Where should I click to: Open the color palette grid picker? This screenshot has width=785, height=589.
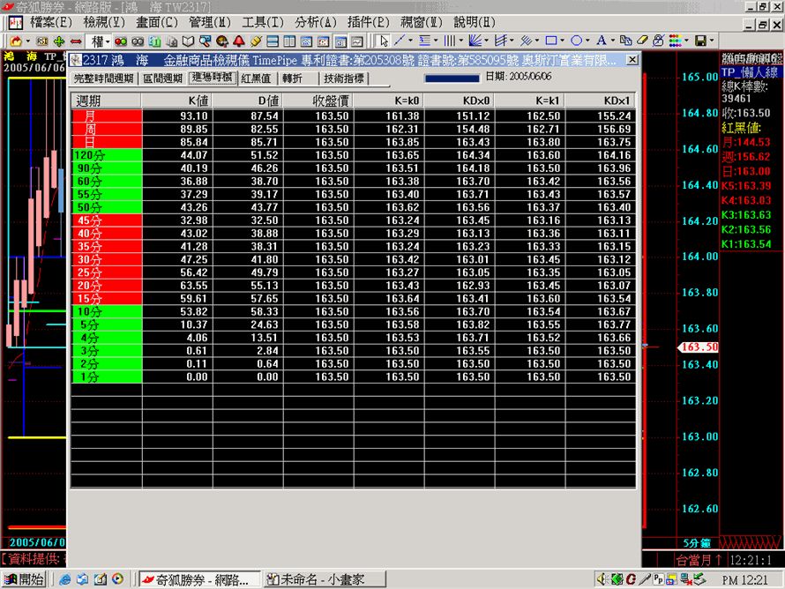tap(674, 41)
